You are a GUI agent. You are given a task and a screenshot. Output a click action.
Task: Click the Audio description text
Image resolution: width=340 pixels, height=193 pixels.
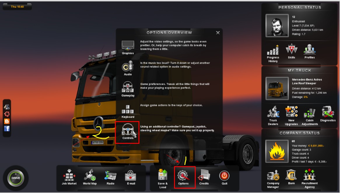pyautogui.click(x=175, y=65)
